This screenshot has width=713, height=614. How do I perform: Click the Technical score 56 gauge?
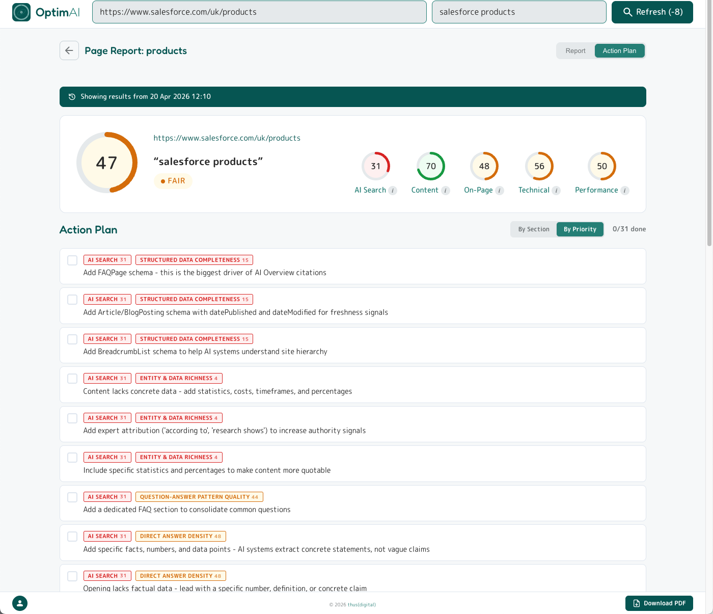tap(539, 166)
